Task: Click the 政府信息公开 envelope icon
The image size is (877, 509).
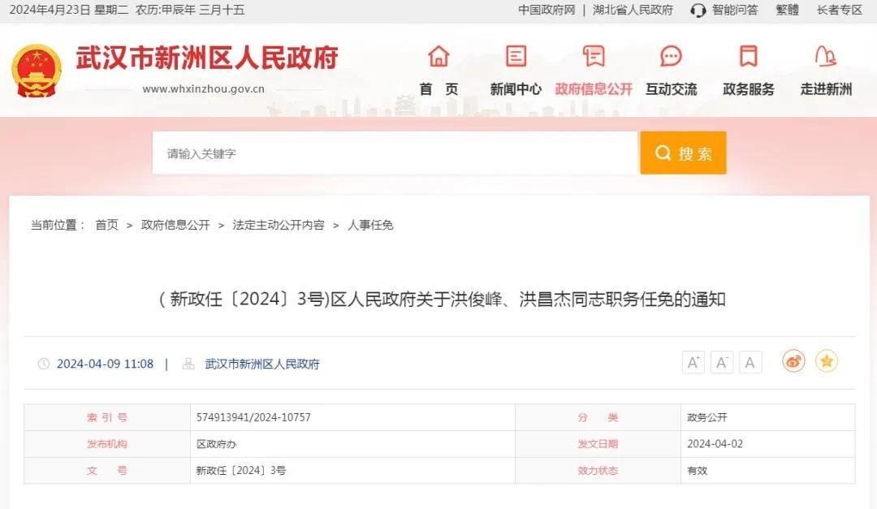Action: tap(592, 57)
